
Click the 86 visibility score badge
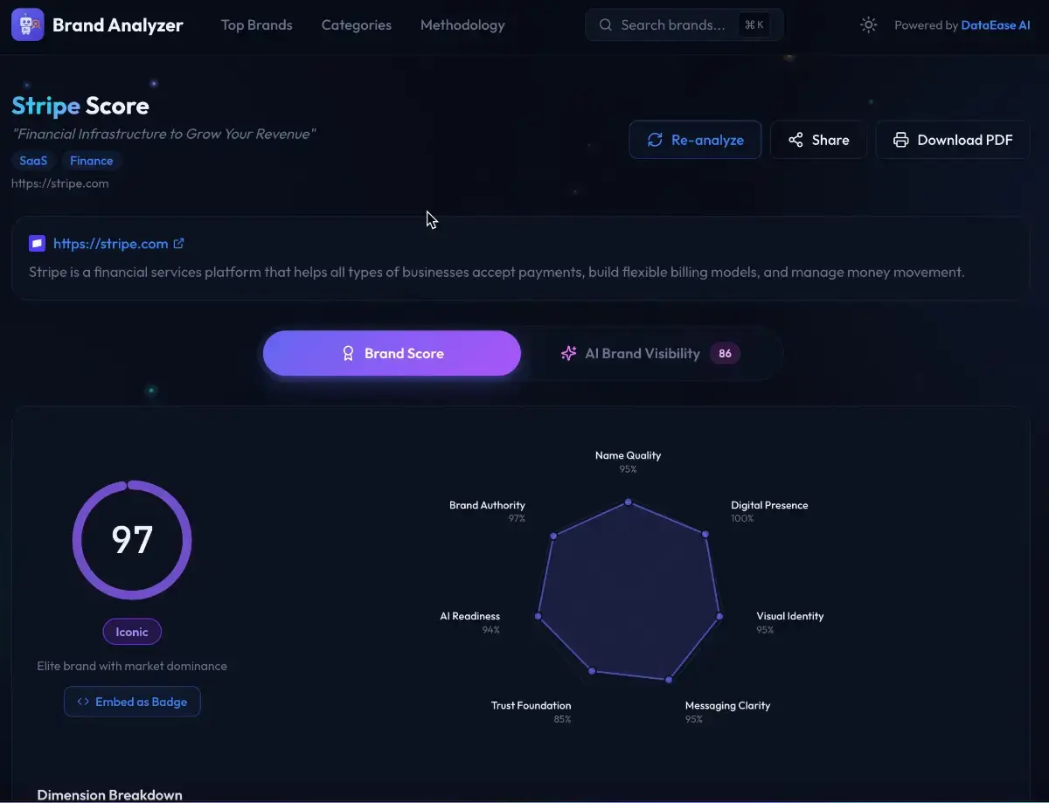point(725,353)
